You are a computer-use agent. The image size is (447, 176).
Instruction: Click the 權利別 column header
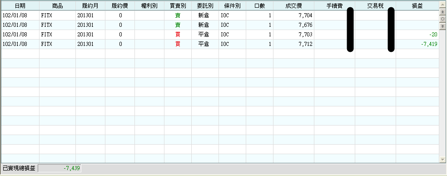pyautogui.click(x=149, y=6)
